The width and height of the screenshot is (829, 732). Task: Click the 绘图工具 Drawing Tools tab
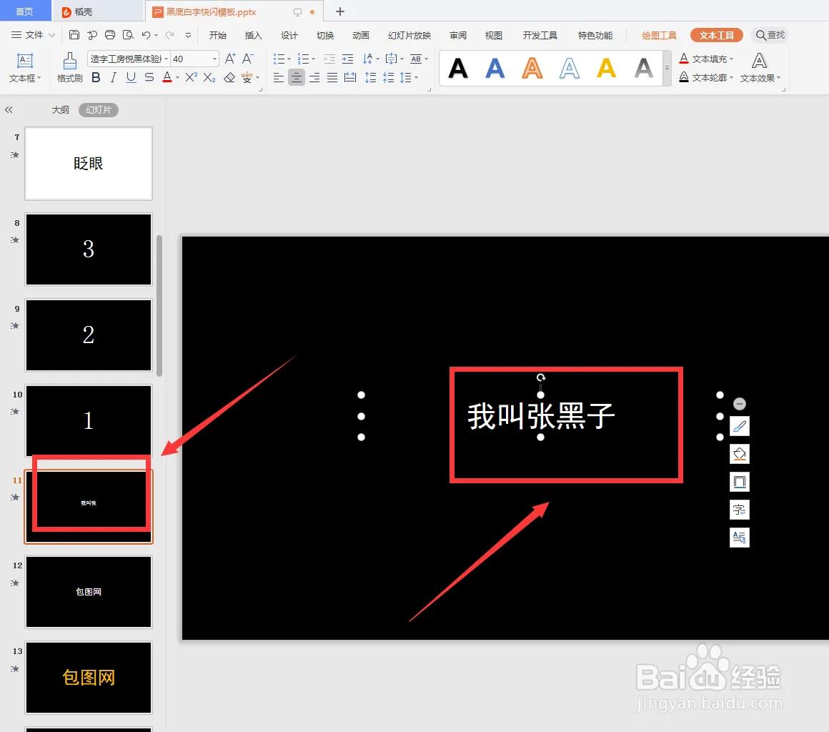[x=659, y=36]
